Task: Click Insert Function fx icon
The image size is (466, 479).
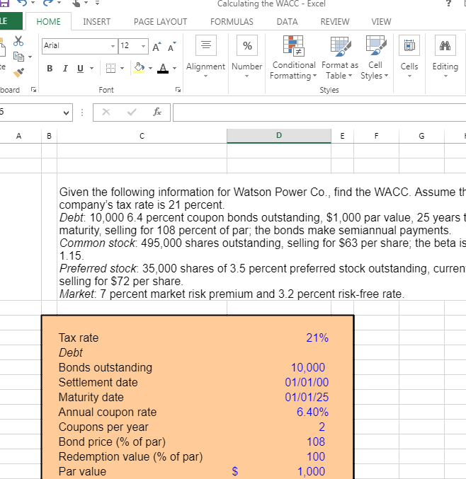Action: pos(157,112)
